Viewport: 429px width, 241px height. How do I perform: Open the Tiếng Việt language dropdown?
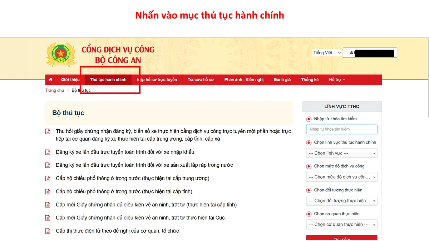pyautogui.click(x=327, y=52)
